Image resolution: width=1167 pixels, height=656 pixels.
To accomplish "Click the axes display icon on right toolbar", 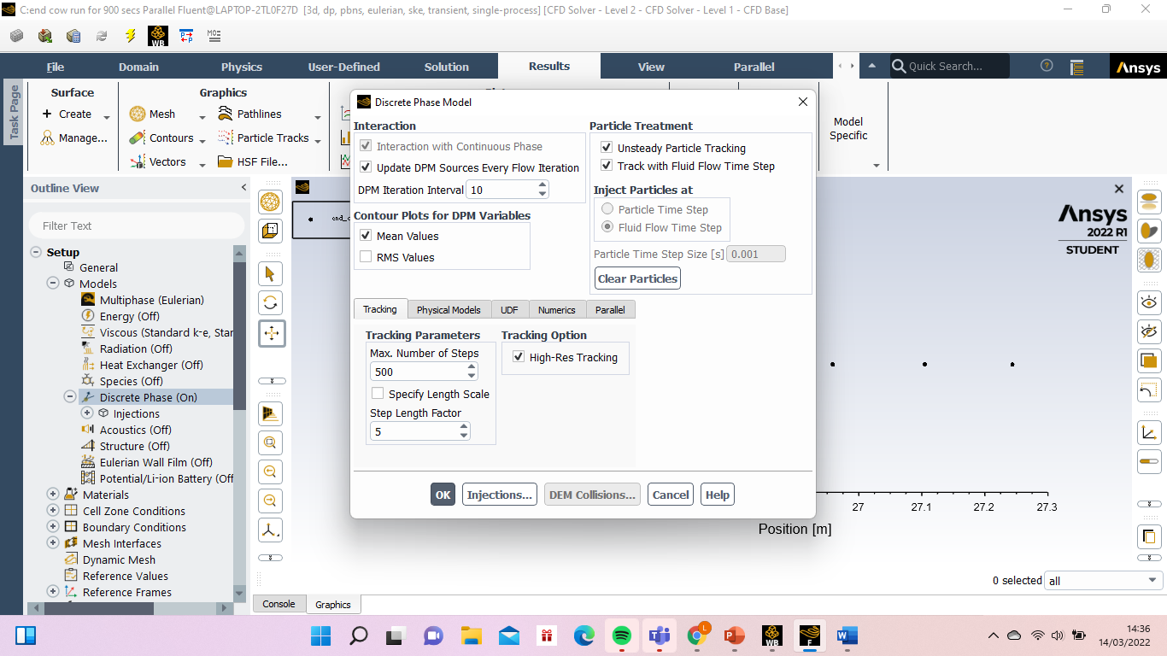I will tap(1149, 433).
